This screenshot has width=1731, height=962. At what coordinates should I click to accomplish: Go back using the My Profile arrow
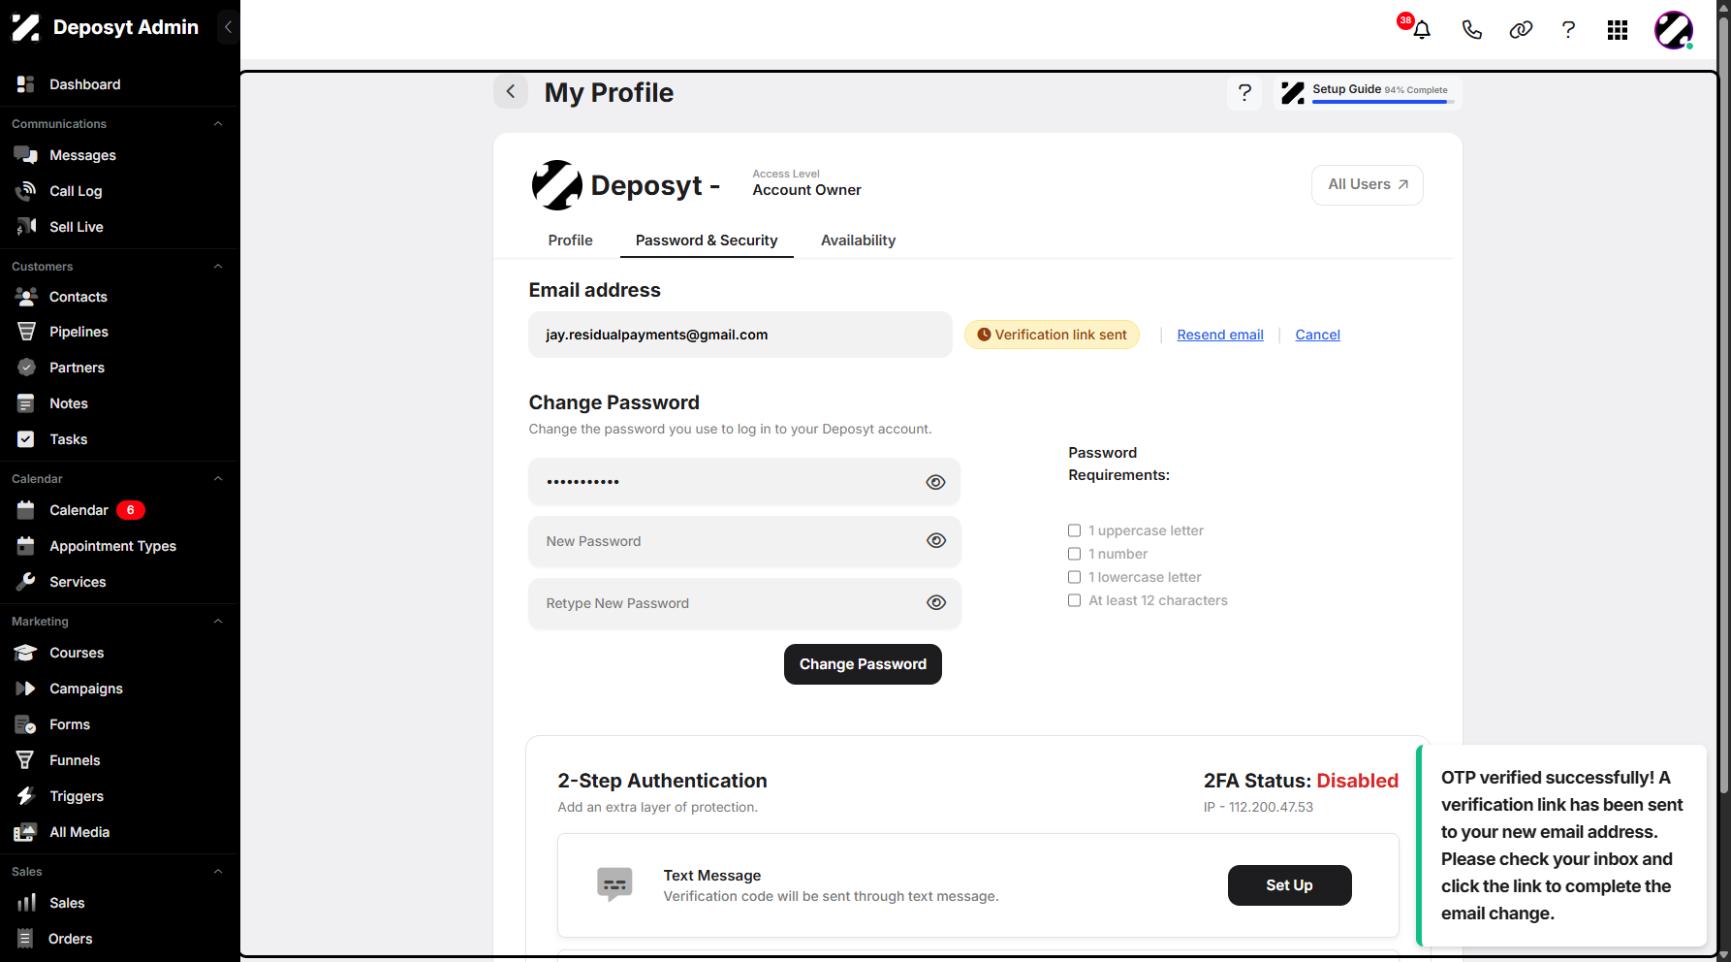click(511, 92)
